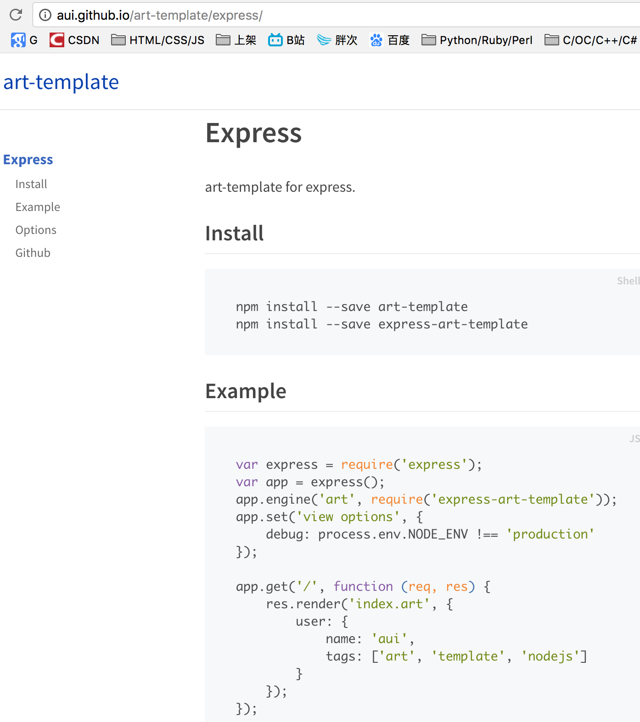640x722 pixels.
Task: Click 'npm install --save art-template' line
Action: click(352, 306)
